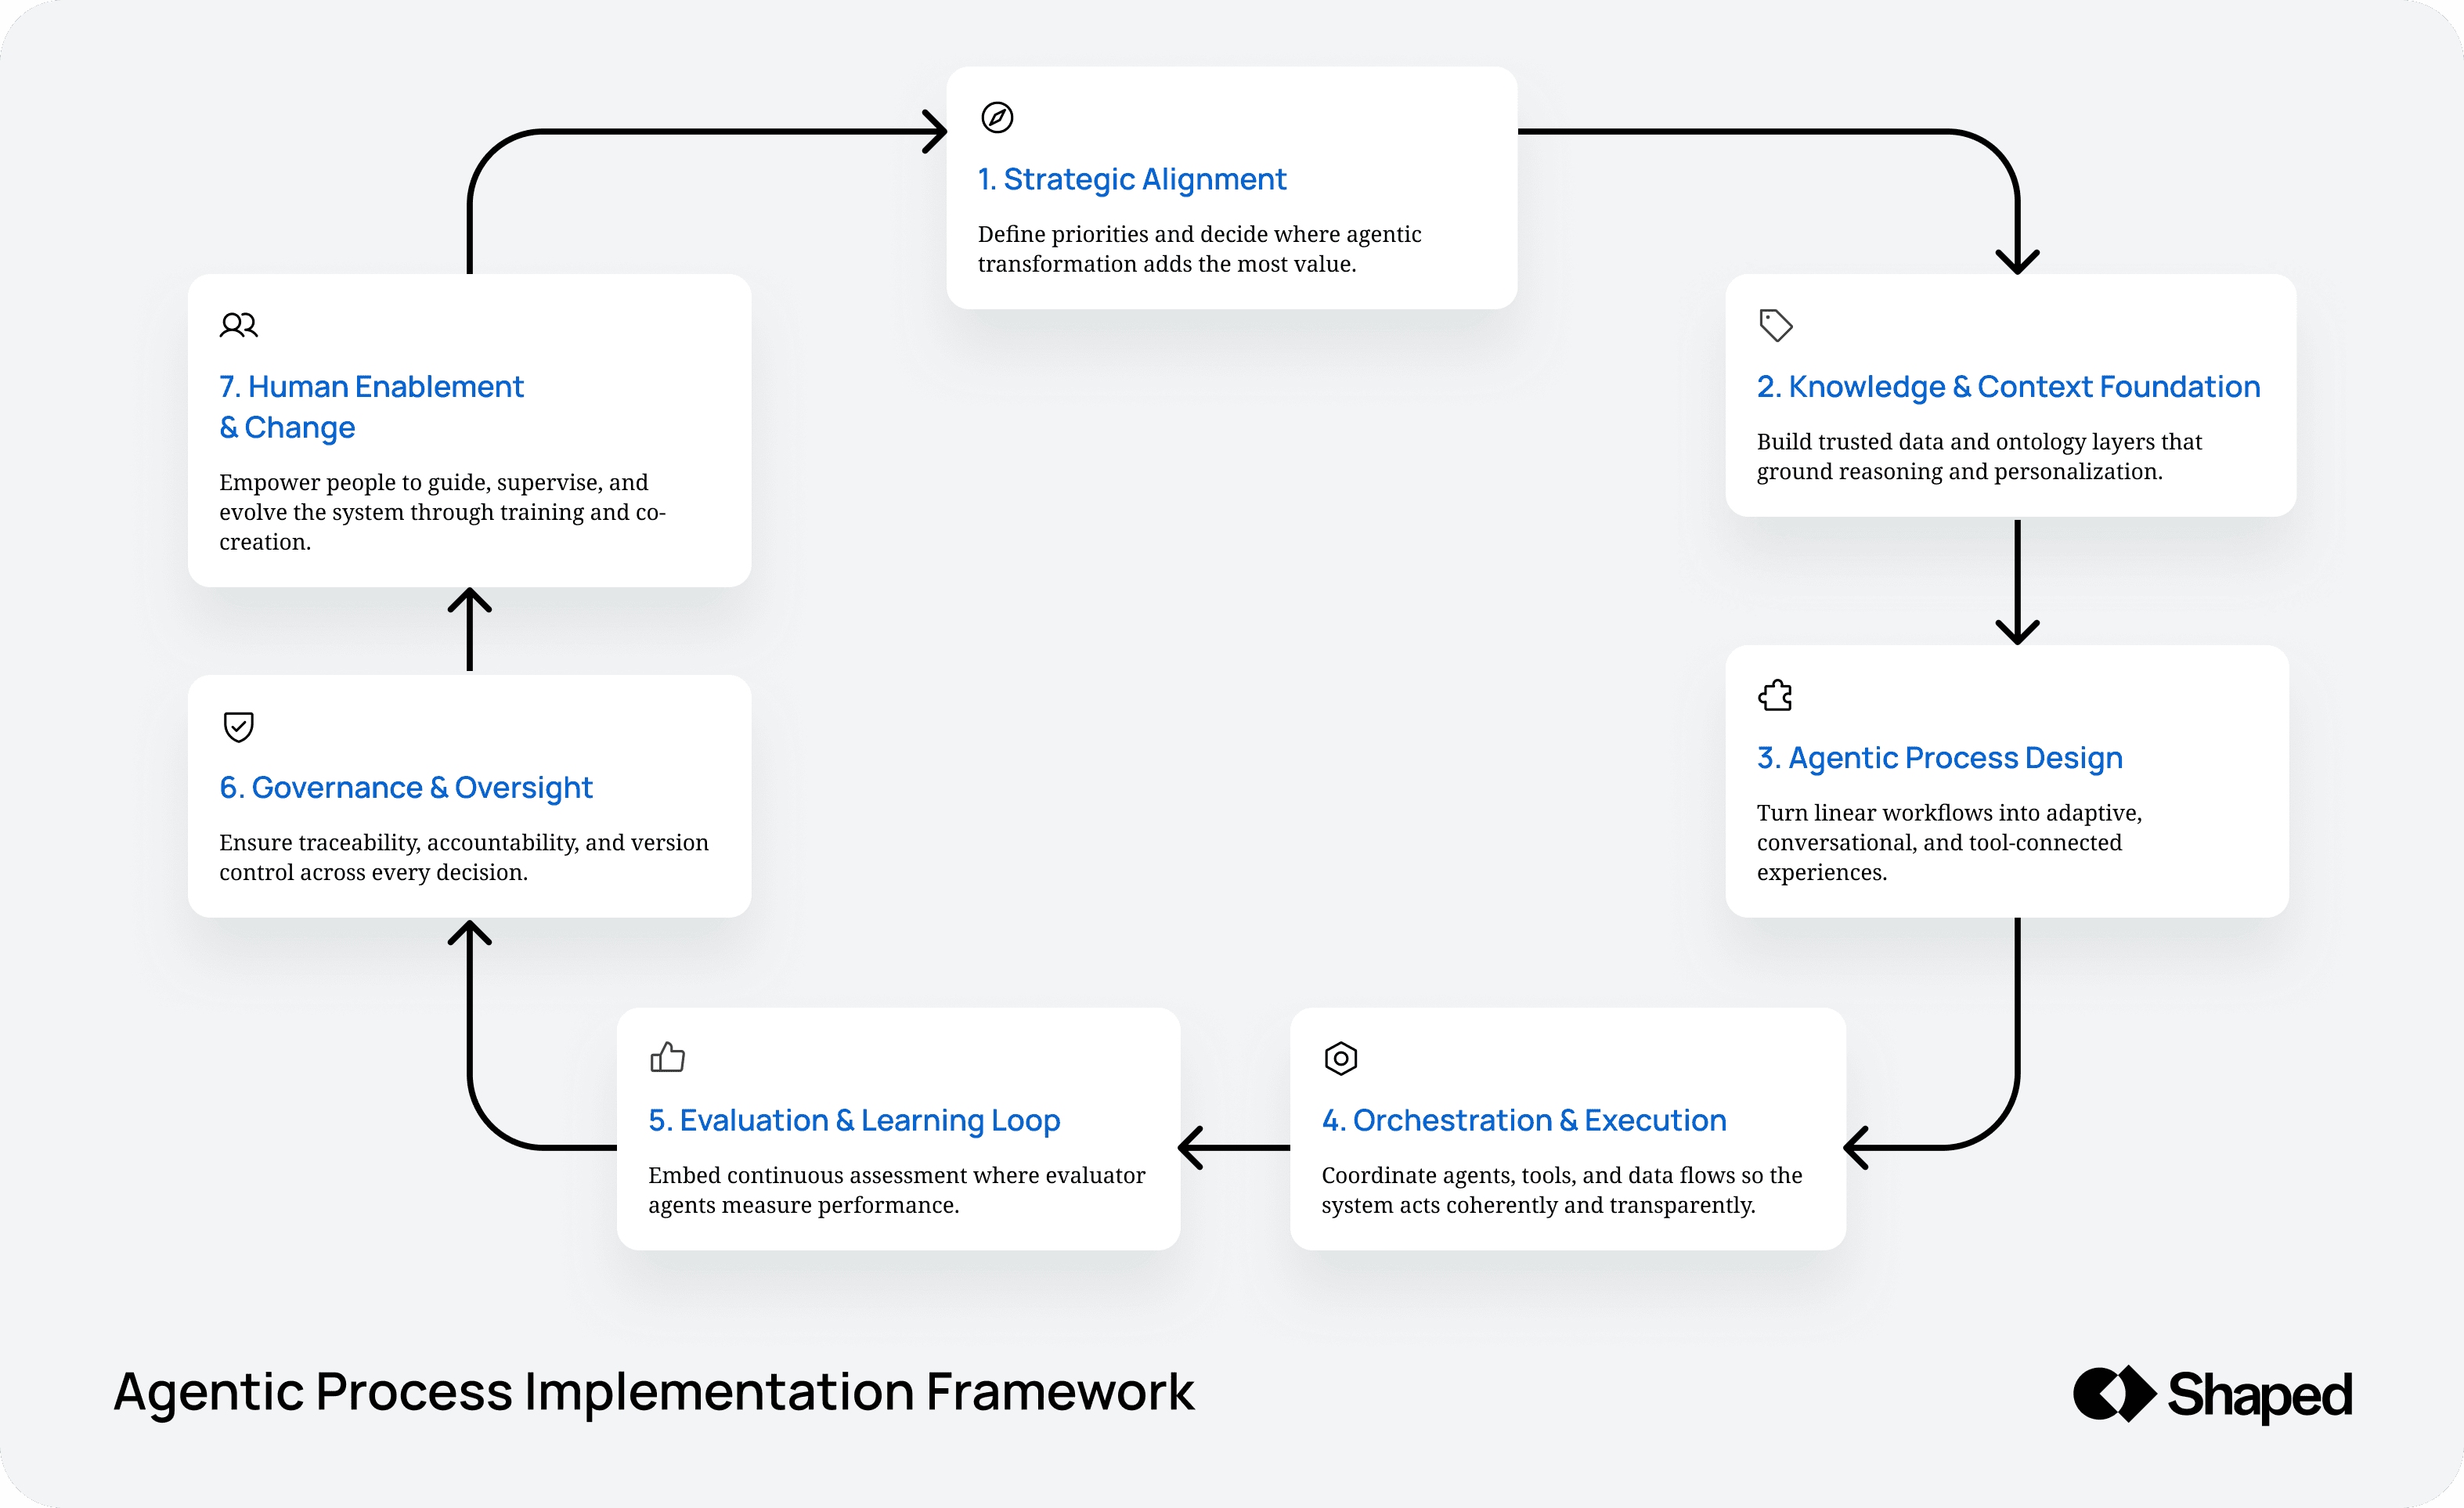Select the '7. Human Enablement & Change' heading
This screenshot has width=2464, height=1508.
pyautogui.click(x=371, y=407)
